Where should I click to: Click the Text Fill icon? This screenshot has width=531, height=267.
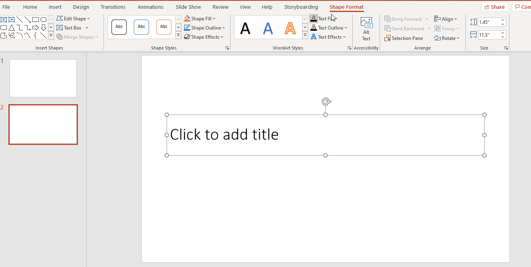(313, 18)
